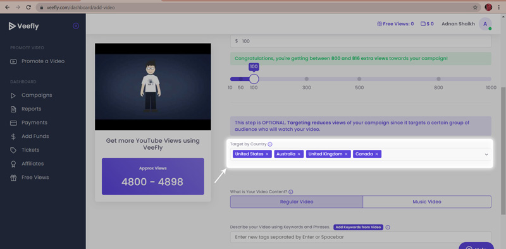The image size is (506, 249).
Task: Bookmark page with the star icon
Action: (x=475, y=7)
